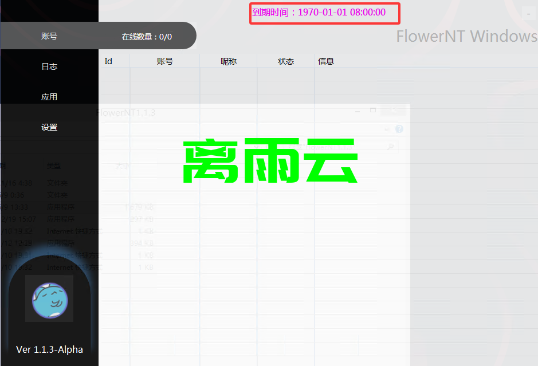The height and width of the screenshot is (366, 538).
Task: Open the 应用 applications section
Action: pos(49,96)
